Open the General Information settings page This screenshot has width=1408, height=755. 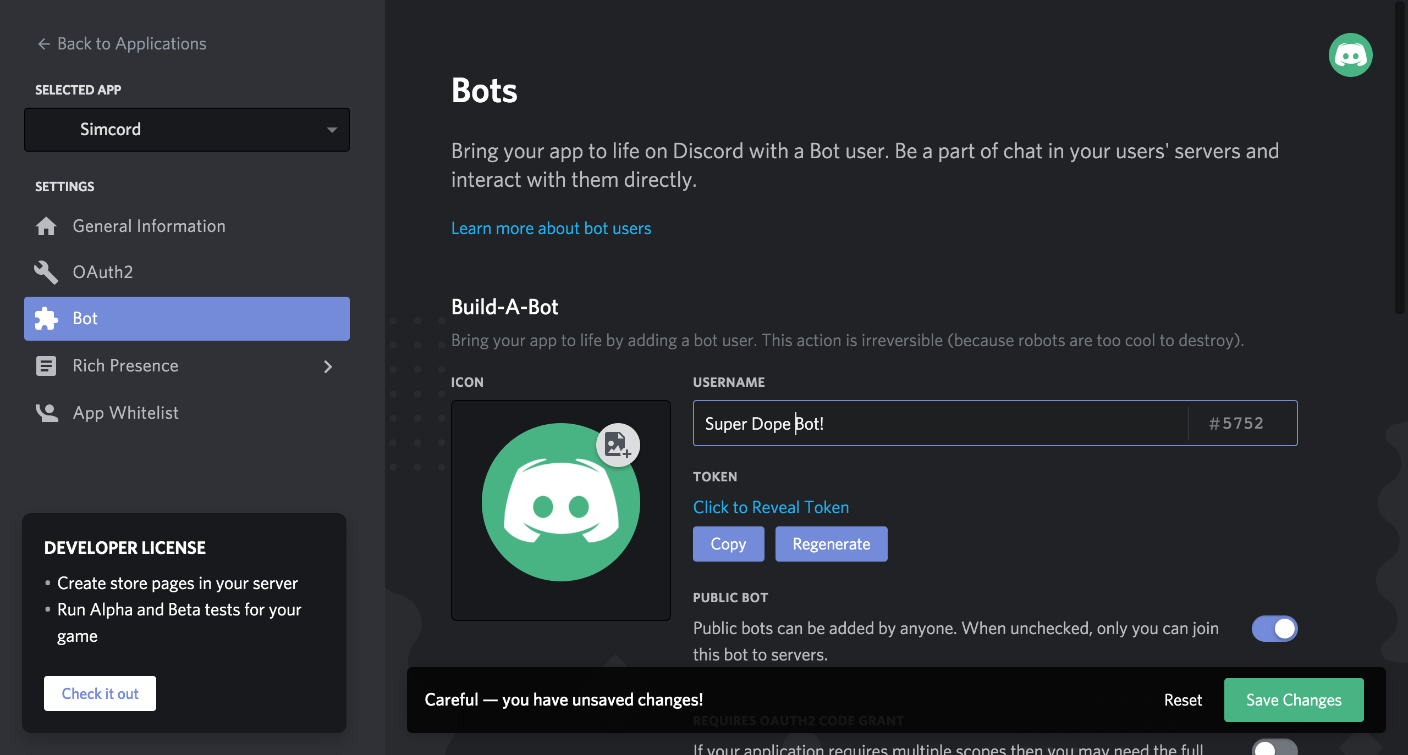187,226
